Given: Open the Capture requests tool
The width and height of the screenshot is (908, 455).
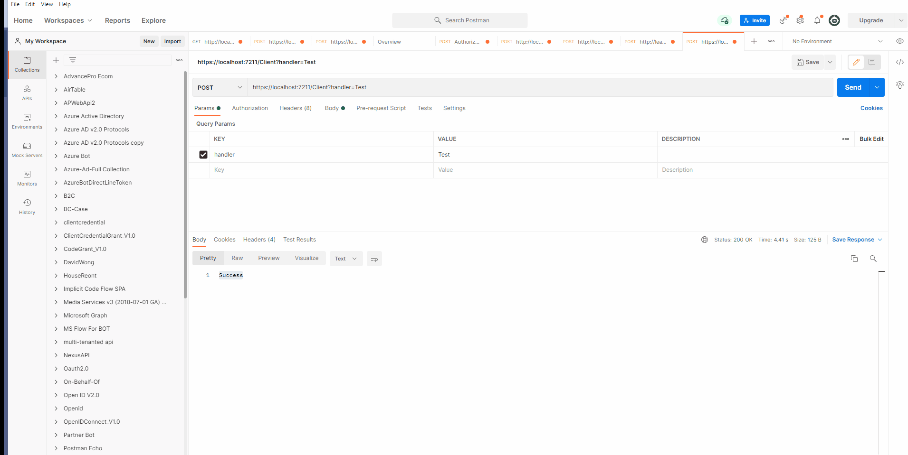Looking at the screenshot, I should click(x=783, y=20).
